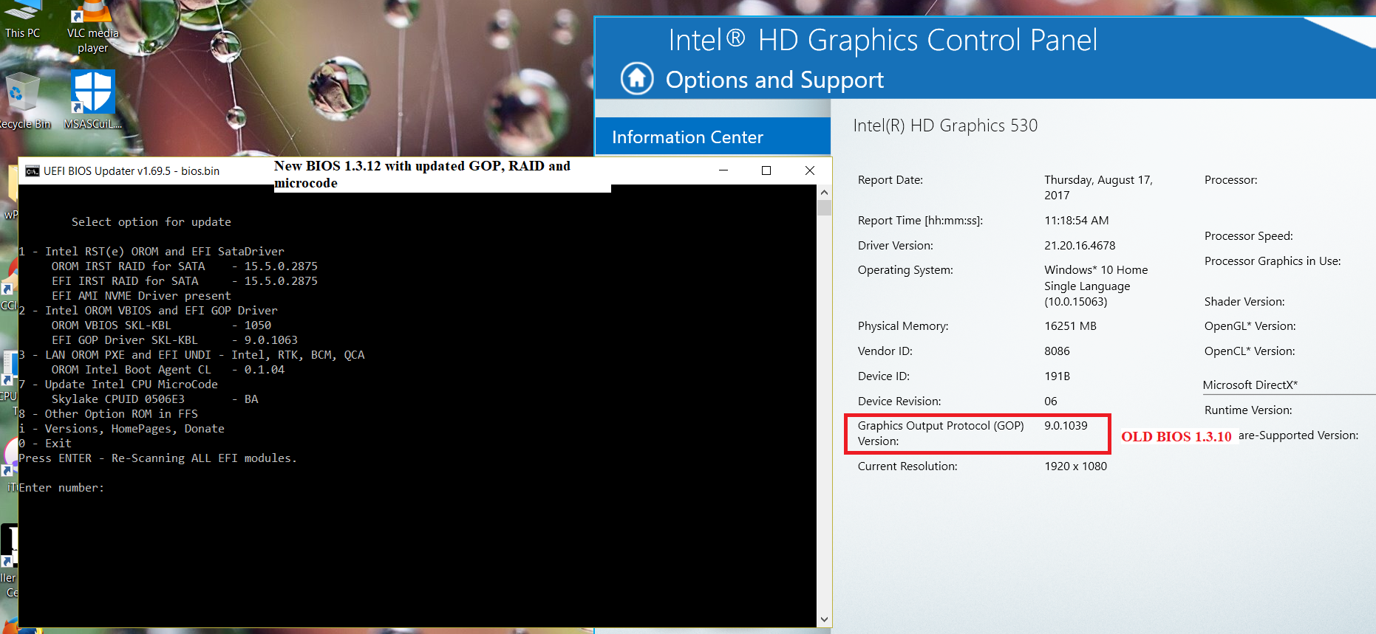Click the Device Revision value 06
This screenshot has height=634, width=1376.
(1050, 402)
